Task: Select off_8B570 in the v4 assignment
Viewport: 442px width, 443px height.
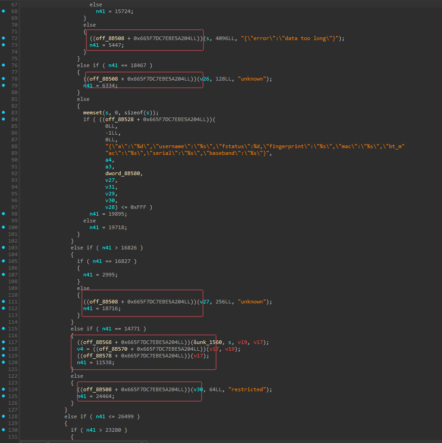Action: (x=113, y=349)
